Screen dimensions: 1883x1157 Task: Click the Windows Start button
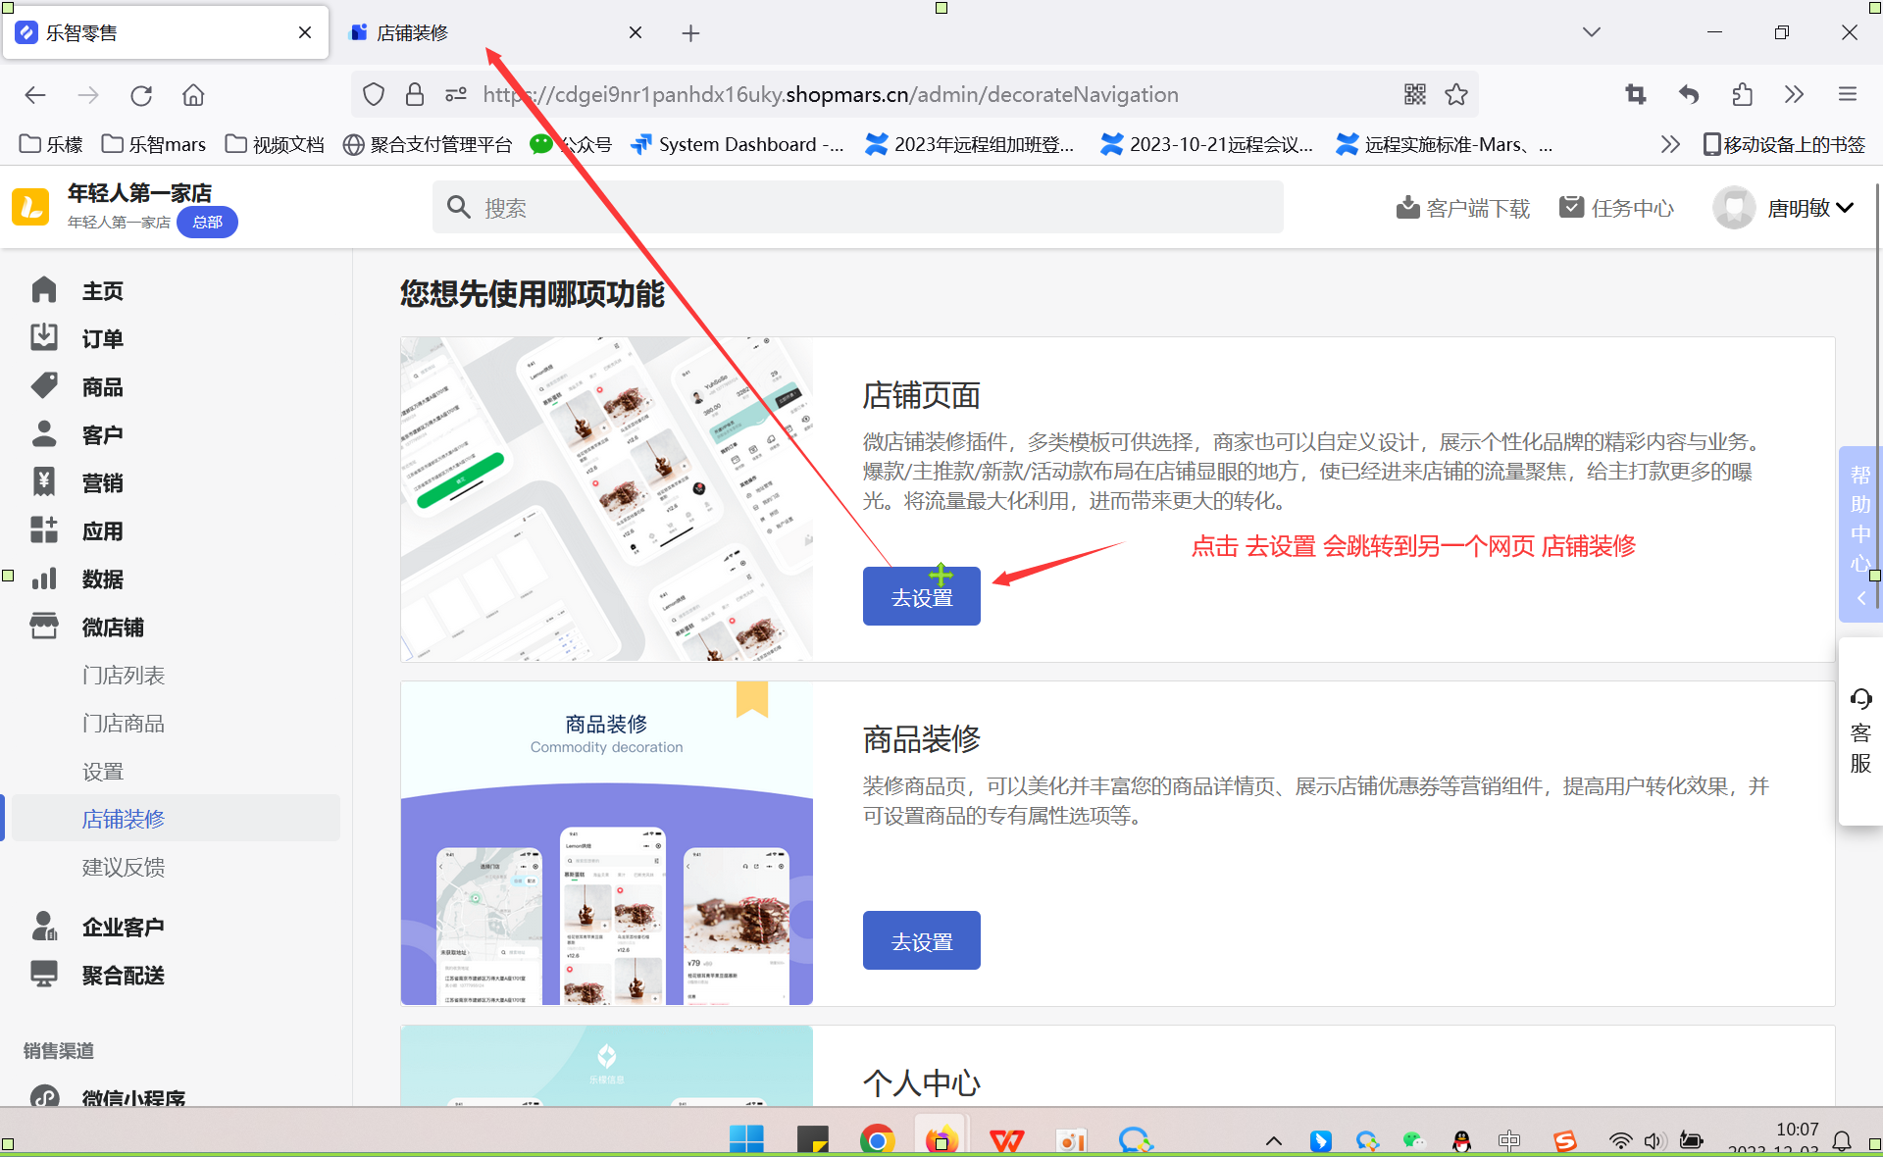746,1139
